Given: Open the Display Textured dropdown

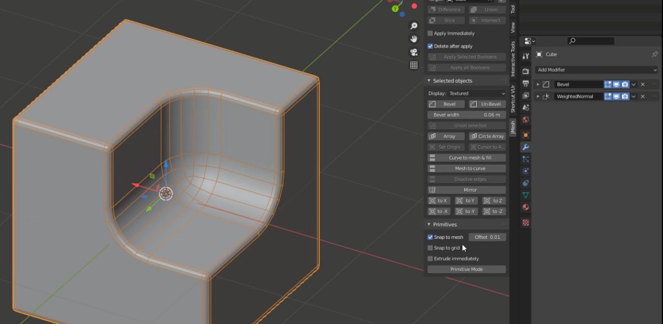Looking at the screenshot, I should pos(477,93).
